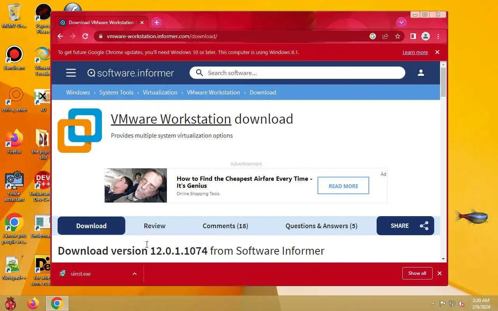Click the address bar URL
This screenshot has width=498, height=311.
[x=162, y=36]
